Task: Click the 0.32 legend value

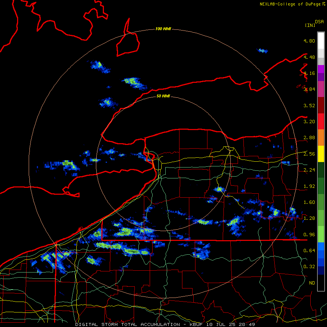Action: [x=309, y=267]
